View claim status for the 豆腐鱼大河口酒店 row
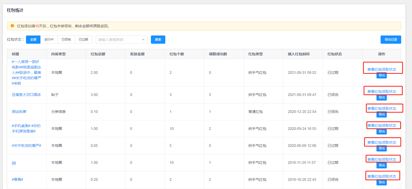This screenshot has width=412, height=189. point(382,92)
